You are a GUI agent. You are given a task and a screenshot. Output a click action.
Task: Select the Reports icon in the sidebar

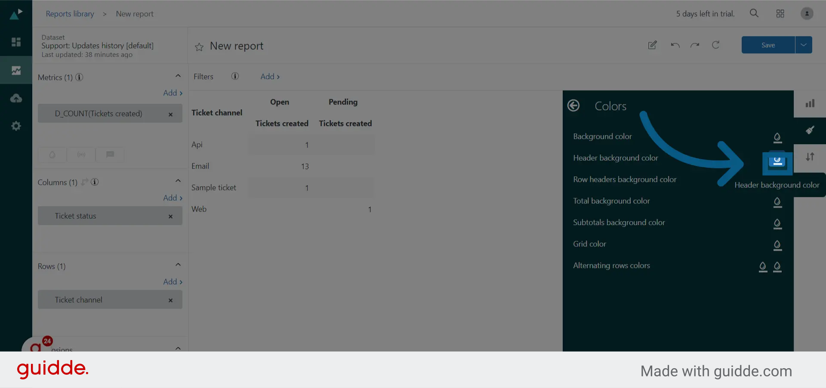click(x=16, y=70)
